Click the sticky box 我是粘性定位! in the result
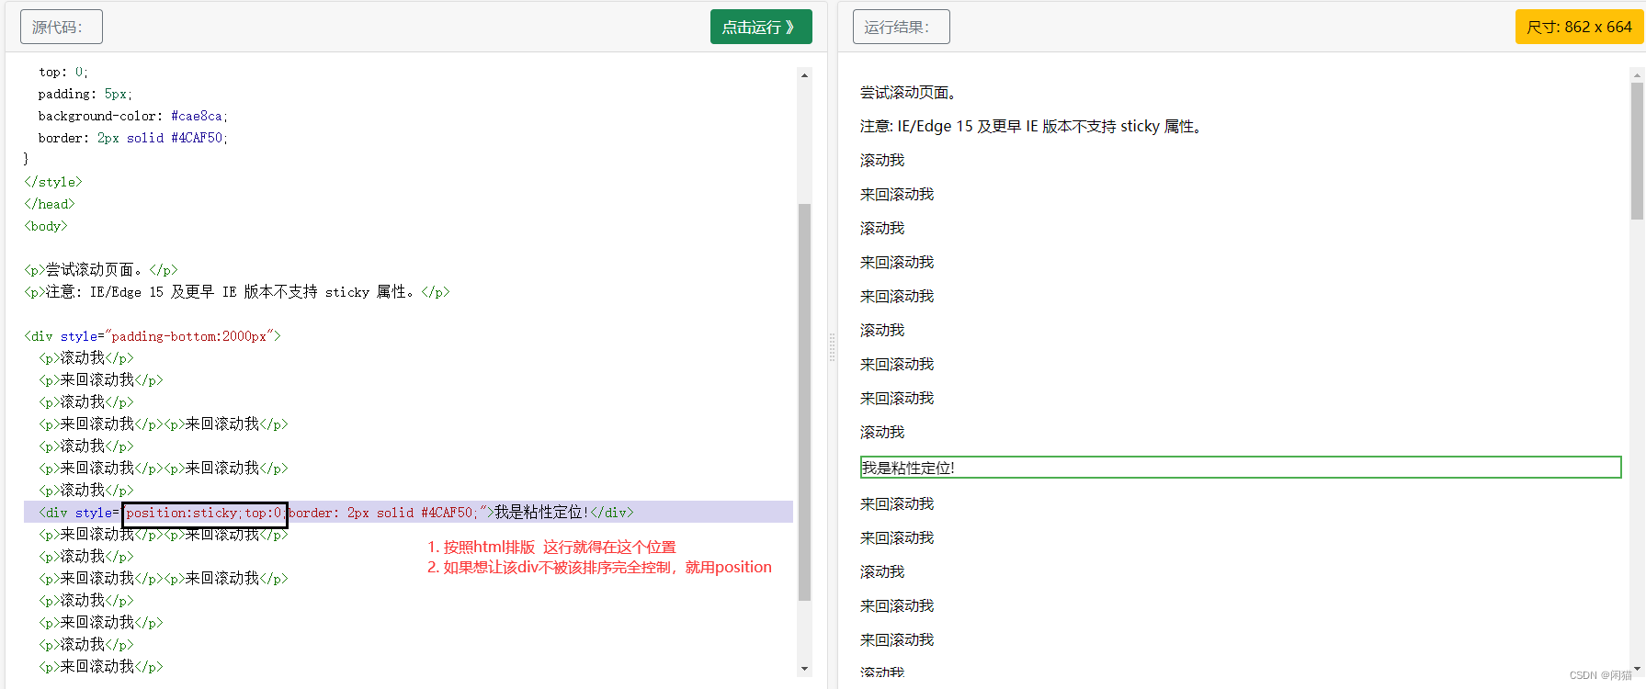Screen dimensions: 1646x689 tap(1241, 468)
